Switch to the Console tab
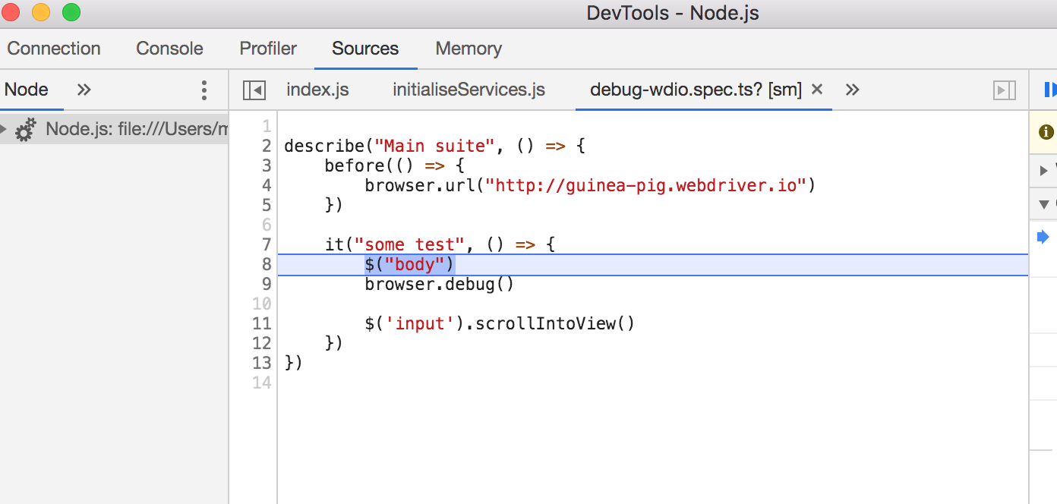Viewport: 1057px width, 504px height. (x=169, y=49)
